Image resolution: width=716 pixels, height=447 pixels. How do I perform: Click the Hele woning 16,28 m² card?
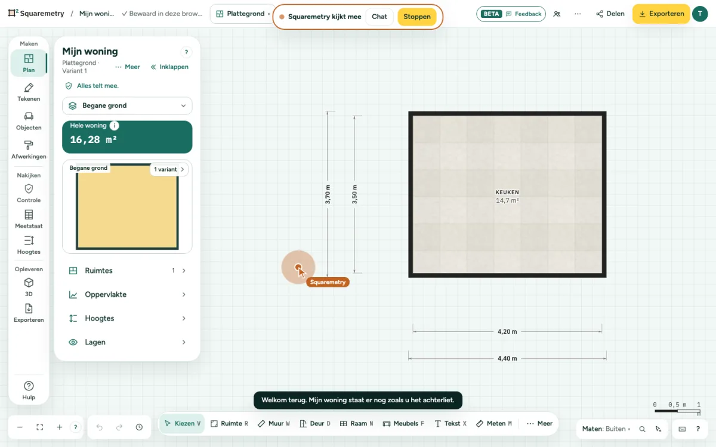point(127,137)
